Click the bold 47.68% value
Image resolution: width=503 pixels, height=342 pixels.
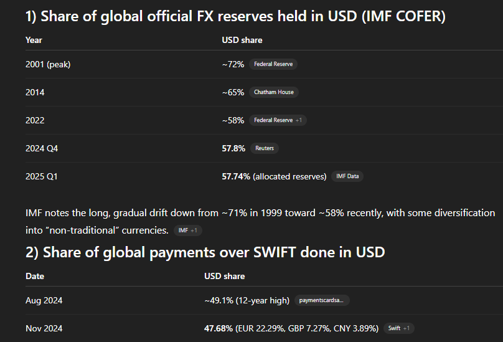tap(219, 328)
